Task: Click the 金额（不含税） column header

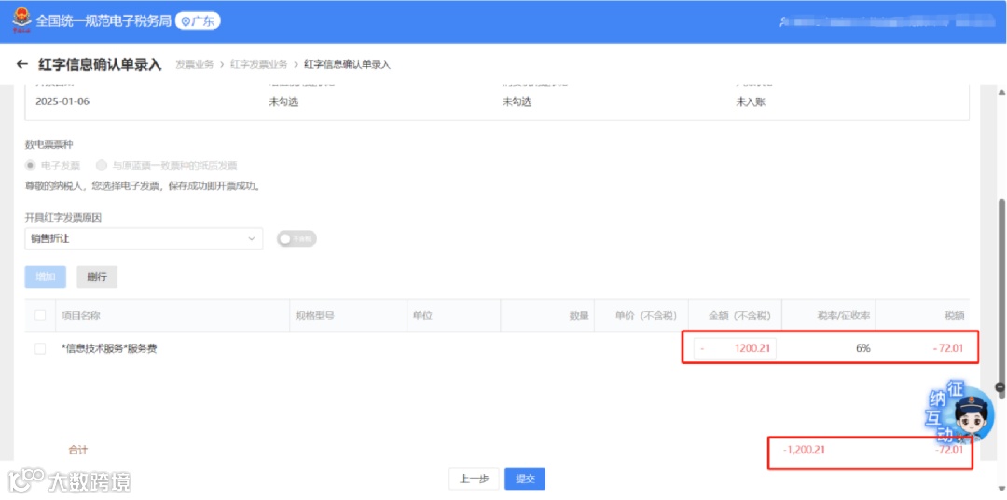Action: 739,316
